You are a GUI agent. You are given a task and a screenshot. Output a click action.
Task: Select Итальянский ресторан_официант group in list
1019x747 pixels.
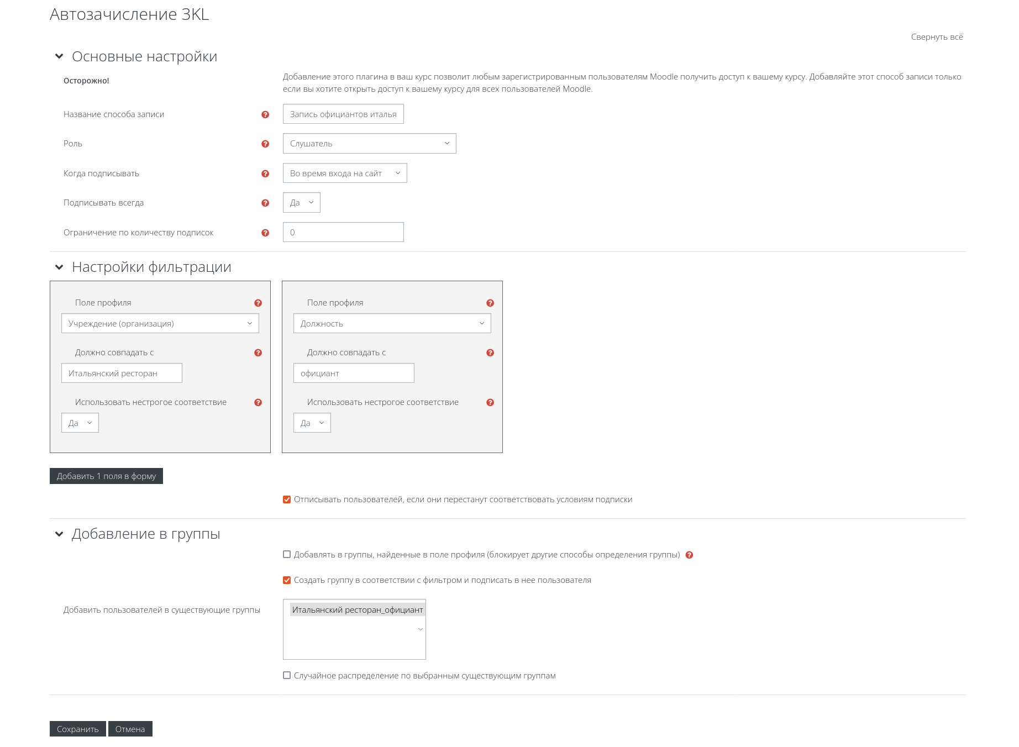click(x=358, y=609)
